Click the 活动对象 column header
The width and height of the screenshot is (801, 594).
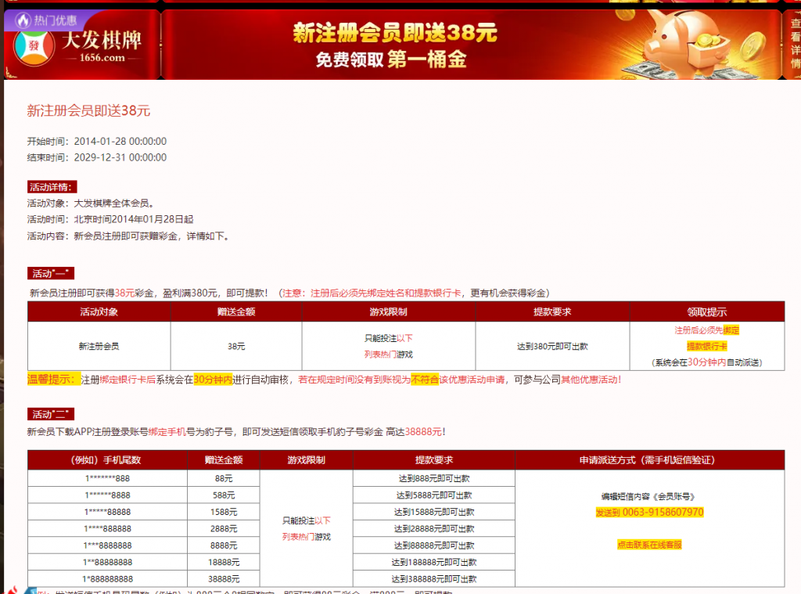click(99, 311)
